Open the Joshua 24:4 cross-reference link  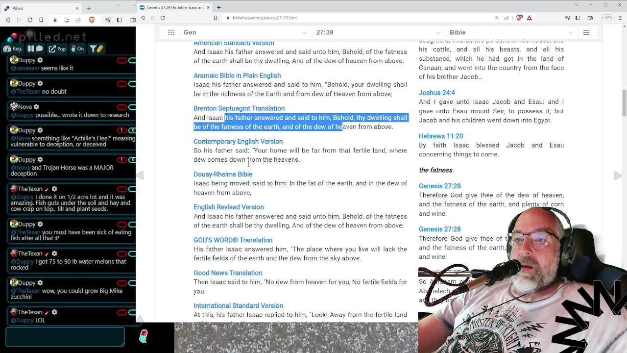click(x=437, y=93)
